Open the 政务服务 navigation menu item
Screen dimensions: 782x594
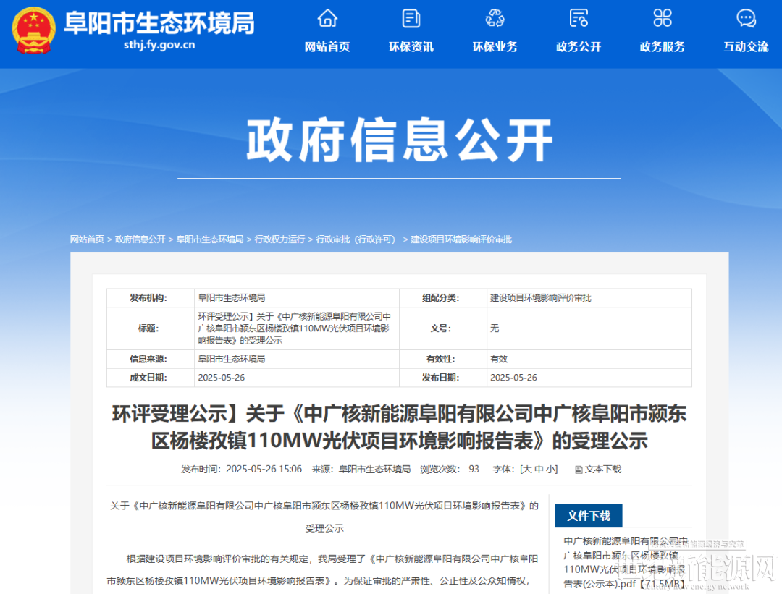663,47
